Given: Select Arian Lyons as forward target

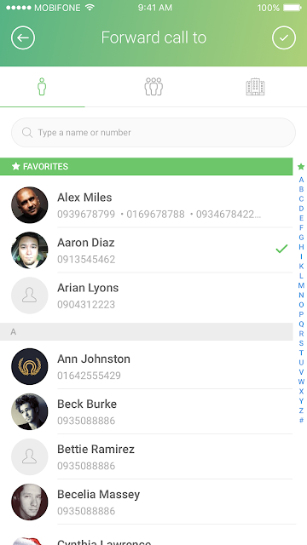Looking at the screenshot, I should click(x=146, y=295).
